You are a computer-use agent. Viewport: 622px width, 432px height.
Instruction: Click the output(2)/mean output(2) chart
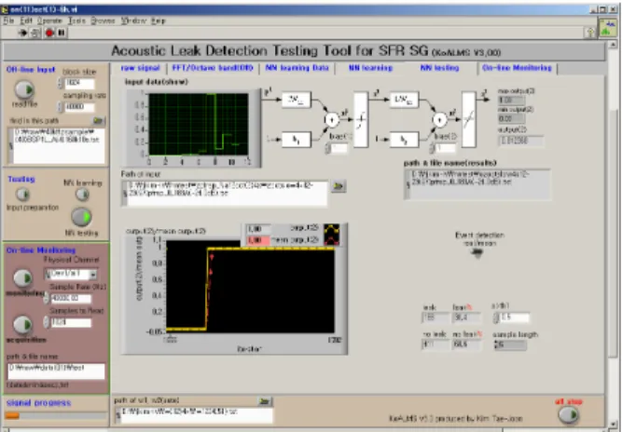pos(250,287)
